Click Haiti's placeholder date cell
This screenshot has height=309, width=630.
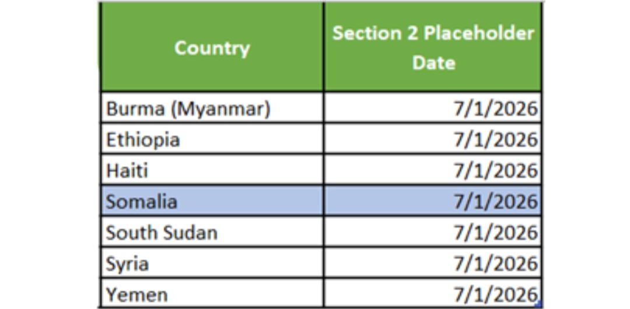point(433,170)
